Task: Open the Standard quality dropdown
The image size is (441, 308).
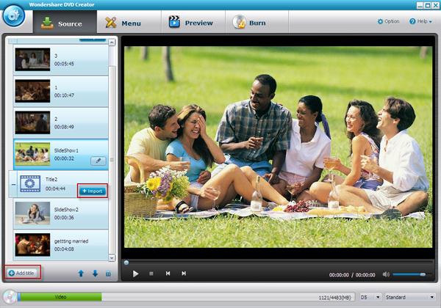Action: (x=410, y=297)
